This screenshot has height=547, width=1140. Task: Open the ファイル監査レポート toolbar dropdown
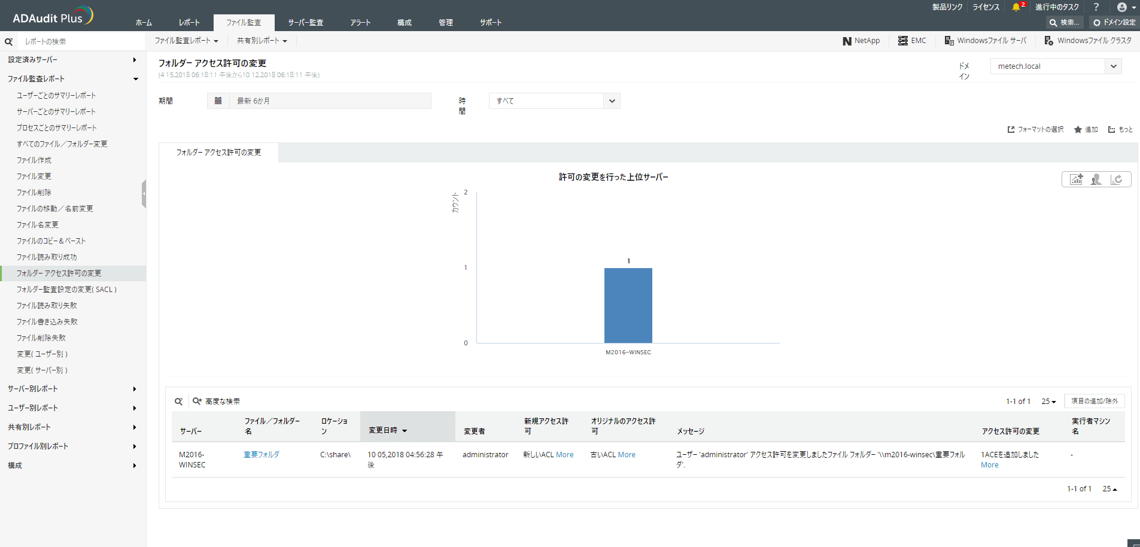(x=186, y=41)
